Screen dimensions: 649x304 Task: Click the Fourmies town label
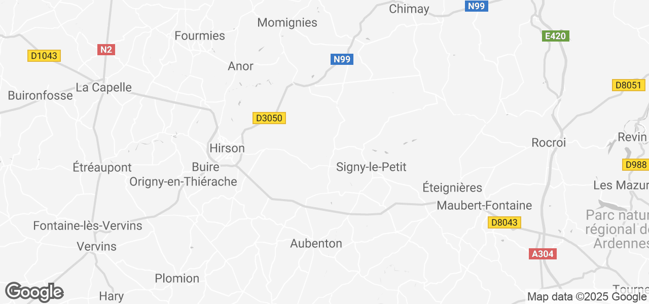click(x=200, y=35)
